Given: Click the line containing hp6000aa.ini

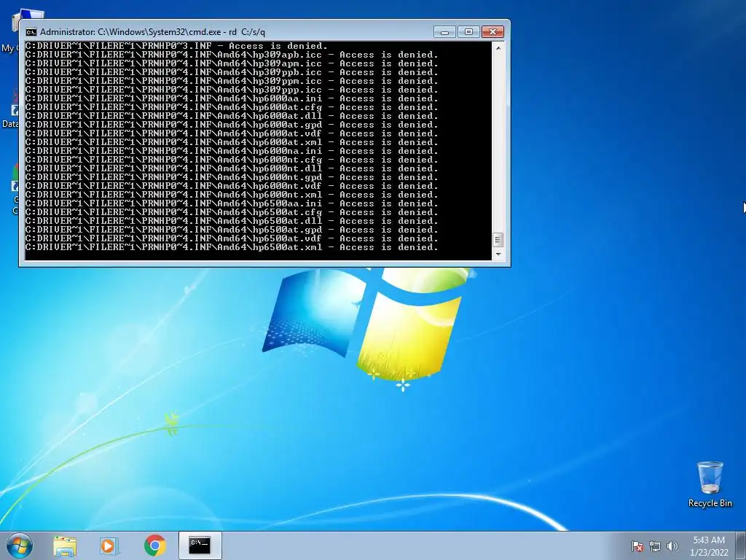Looking at the screenshot, I should click(232, 98).
